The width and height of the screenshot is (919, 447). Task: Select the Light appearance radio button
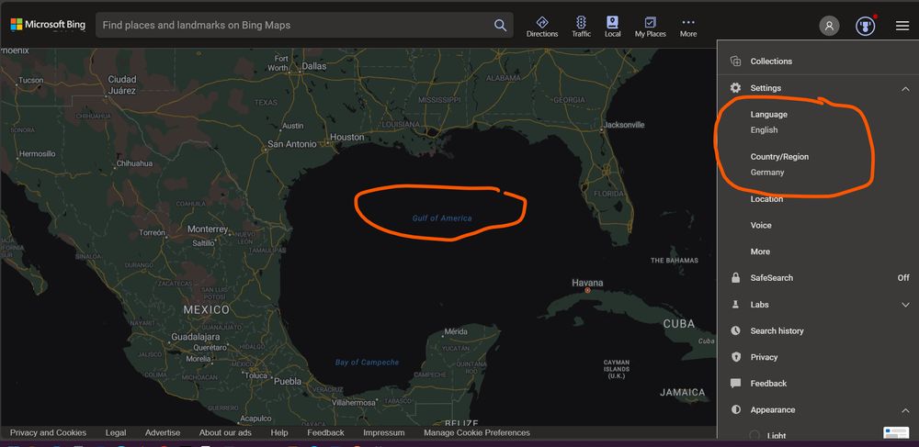[754, 435]
